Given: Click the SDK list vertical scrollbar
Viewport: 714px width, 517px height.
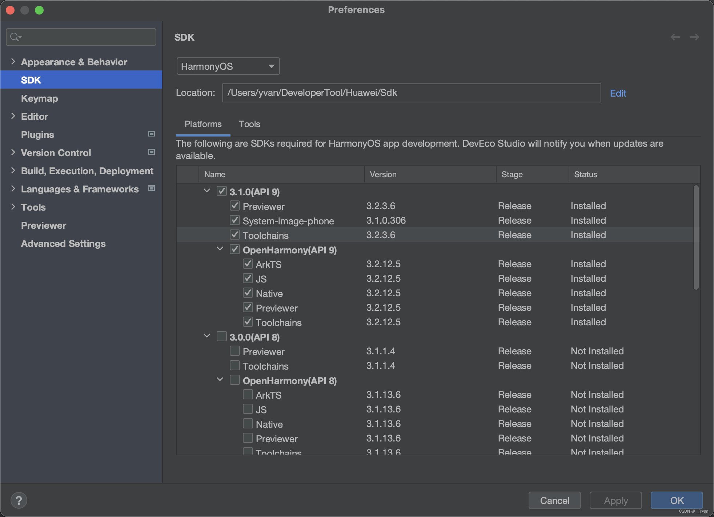Looking at the screenshot, I should coord(696,238).
